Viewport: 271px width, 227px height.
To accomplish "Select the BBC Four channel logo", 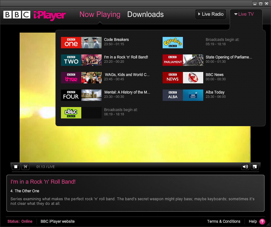I will (71, 95).
